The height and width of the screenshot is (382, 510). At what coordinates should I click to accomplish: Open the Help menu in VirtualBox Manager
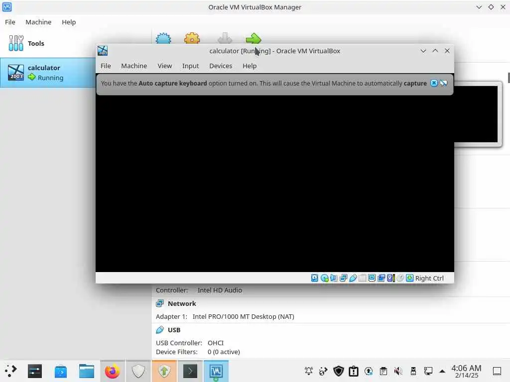[x=69, y=22]
